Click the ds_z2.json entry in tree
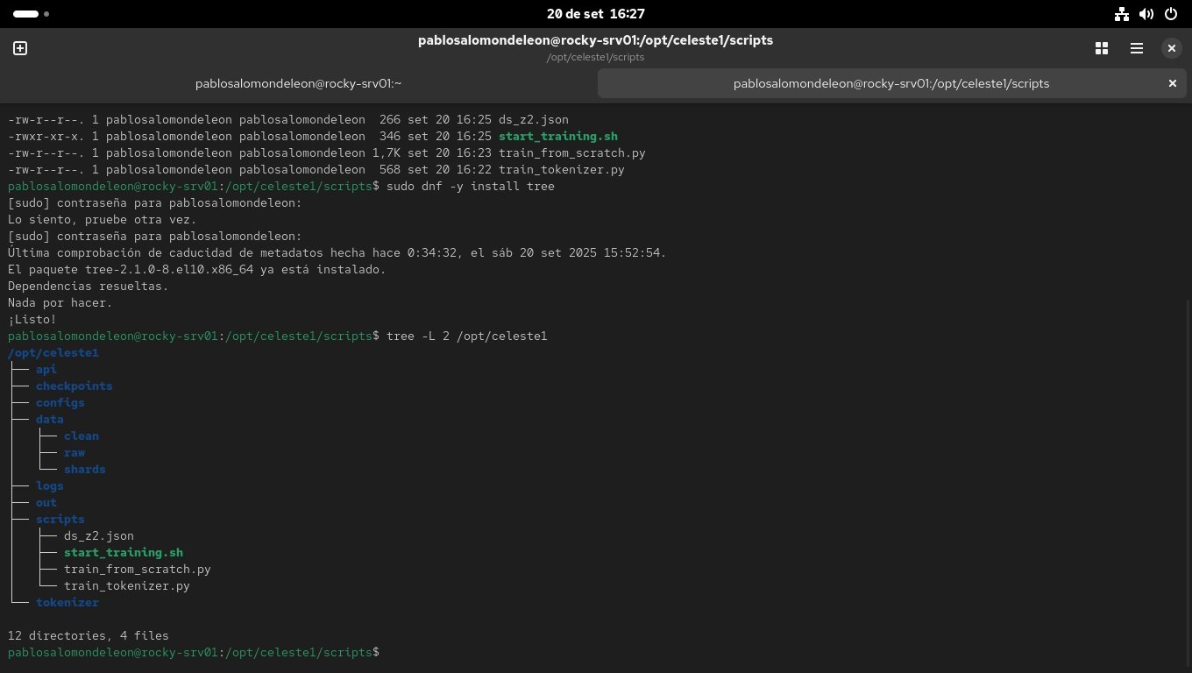The width and height of the screenshot is (1192, 673). (98, 536)
